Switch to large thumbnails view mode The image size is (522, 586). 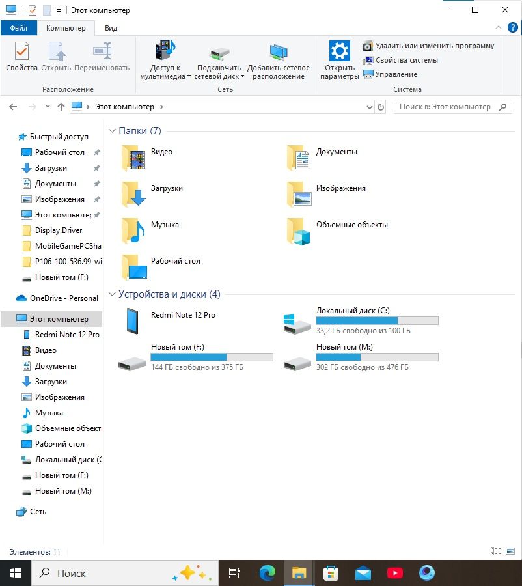point(510,551)
